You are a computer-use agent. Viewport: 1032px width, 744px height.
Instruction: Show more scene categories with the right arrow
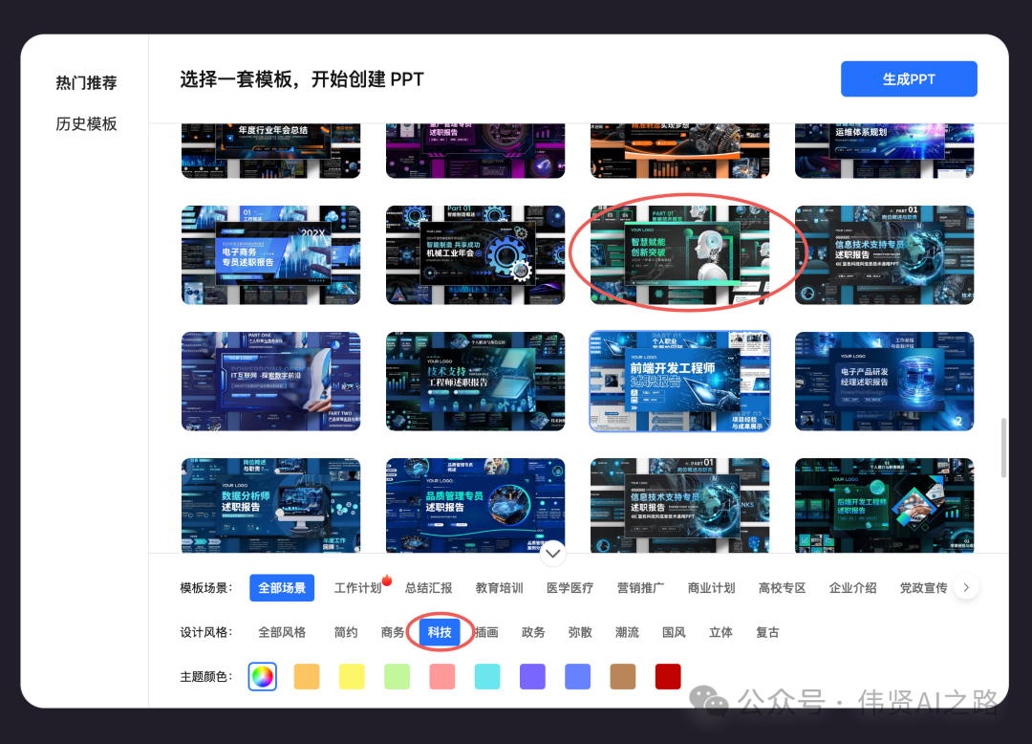(x=965, y=587)
